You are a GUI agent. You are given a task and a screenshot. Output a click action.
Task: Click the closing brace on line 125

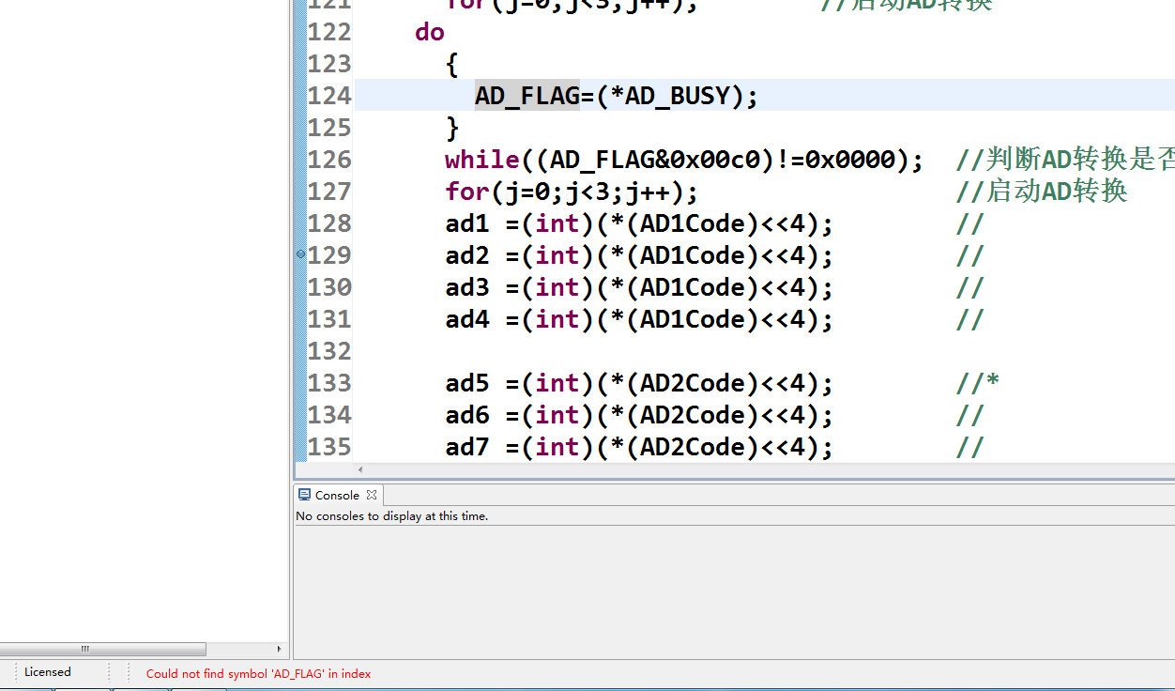(452, 128)
